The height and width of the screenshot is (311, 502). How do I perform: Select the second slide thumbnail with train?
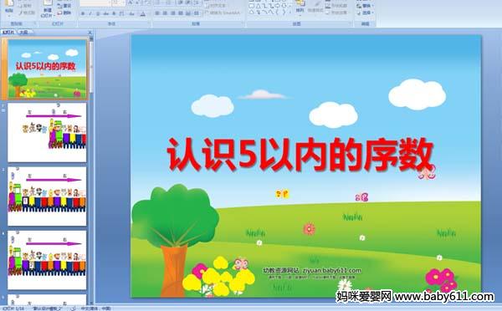[47, 132]
